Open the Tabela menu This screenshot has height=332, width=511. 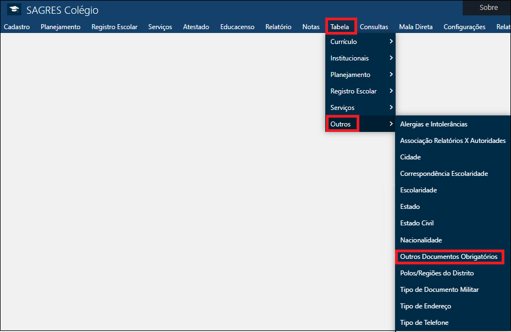pyautogui.click(x=341, y=26)
